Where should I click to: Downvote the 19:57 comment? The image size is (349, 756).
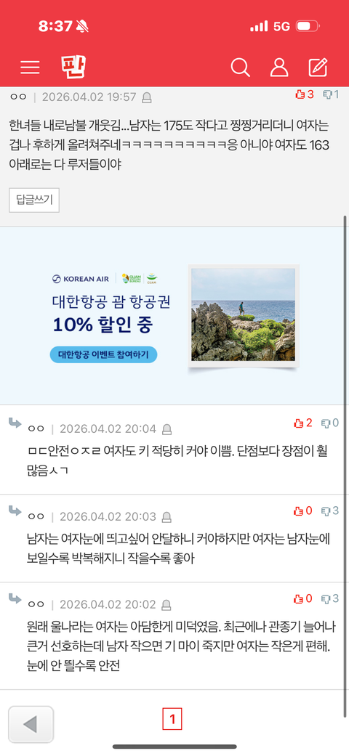pos(331,94)
